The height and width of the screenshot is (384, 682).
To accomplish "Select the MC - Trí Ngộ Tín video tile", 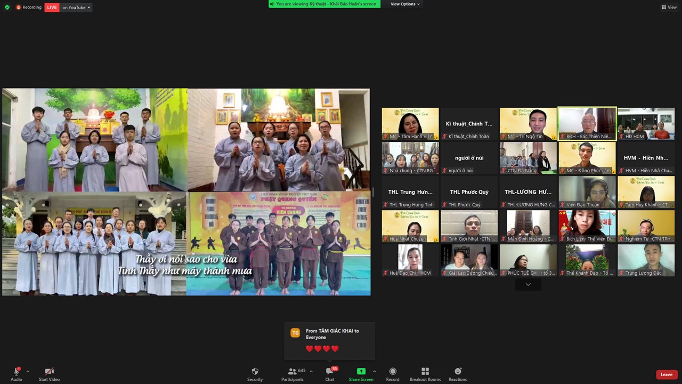I will pos(528,124).
